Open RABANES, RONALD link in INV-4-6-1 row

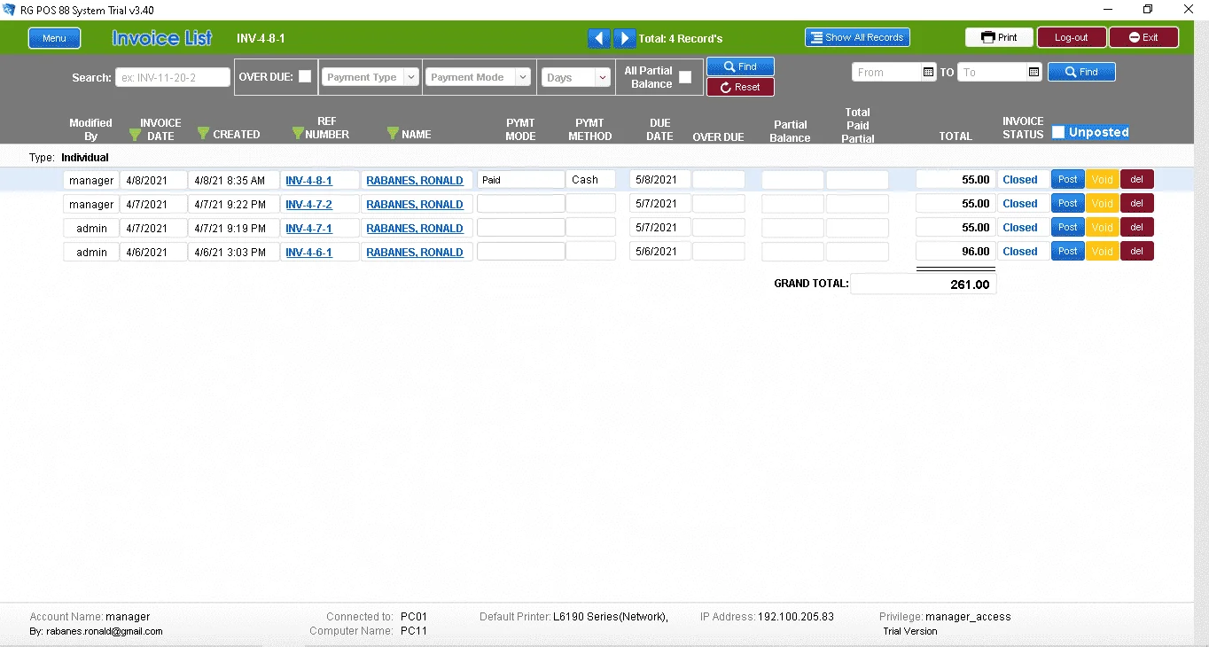tap(415, 253)
